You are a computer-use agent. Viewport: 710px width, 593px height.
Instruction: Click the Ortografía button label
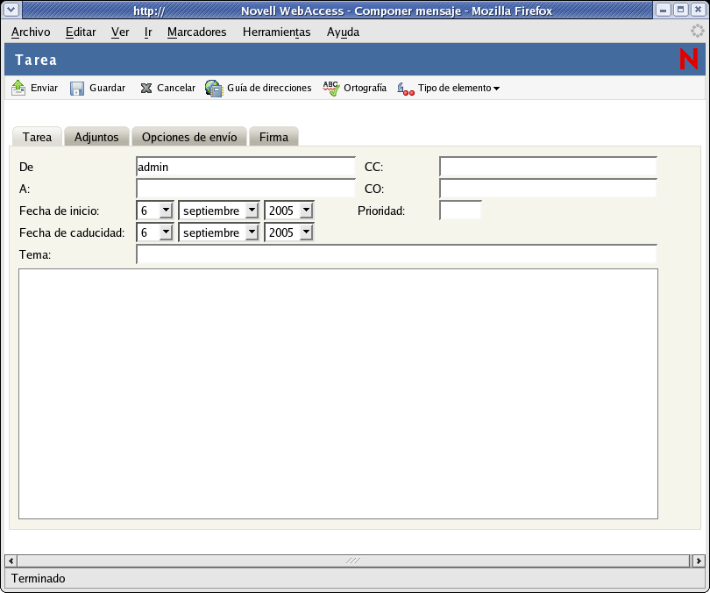pos(365,88)
